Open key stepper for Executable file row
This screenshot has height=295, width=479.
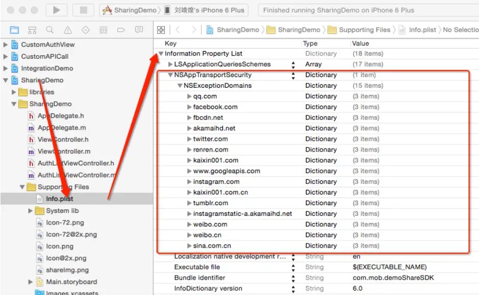coord(293,267)
